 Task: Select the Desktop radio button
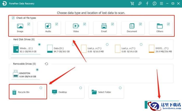click(x=81, y=88)
